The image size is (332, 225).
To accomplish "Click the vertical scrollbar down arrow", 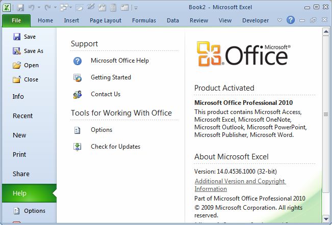I will (326, 219).
